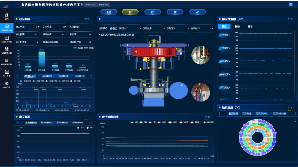Screen dimensions: 298x167
Task: Click the user profile icon at top right
Action: click(291, 4)
